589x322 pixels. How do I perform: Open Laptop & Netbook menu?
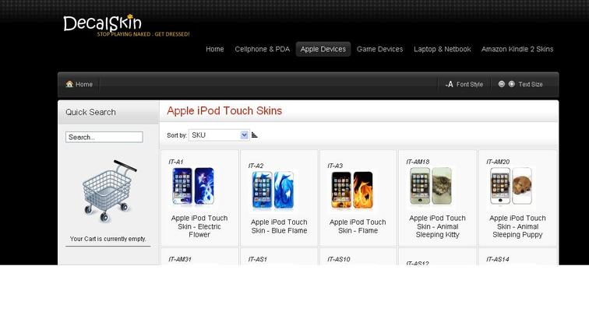[442, 49]
